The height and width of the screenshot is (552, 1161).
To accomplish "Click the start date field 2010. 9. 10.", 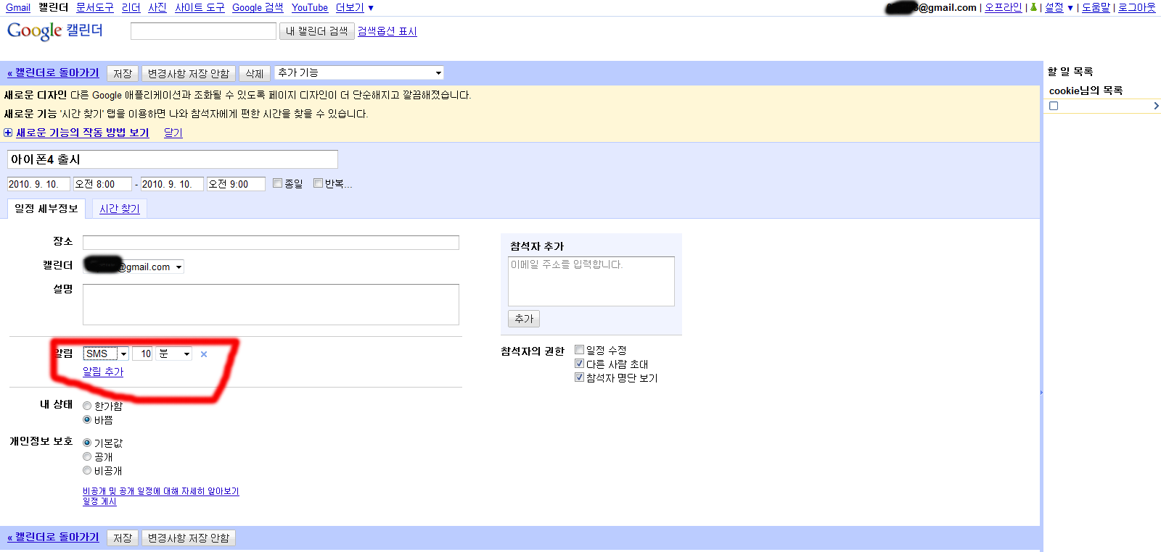I will tap(38, 184).
